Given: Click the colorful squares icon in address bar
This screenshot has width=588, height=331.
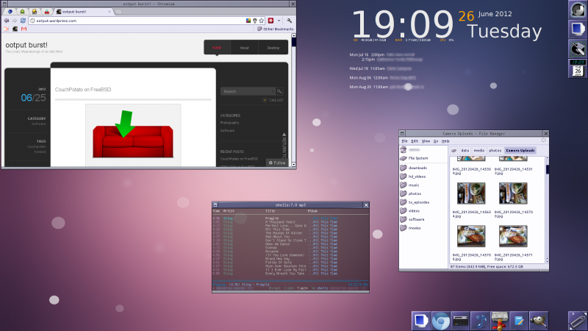Looking at the screenshot, I should coord(248,21).
